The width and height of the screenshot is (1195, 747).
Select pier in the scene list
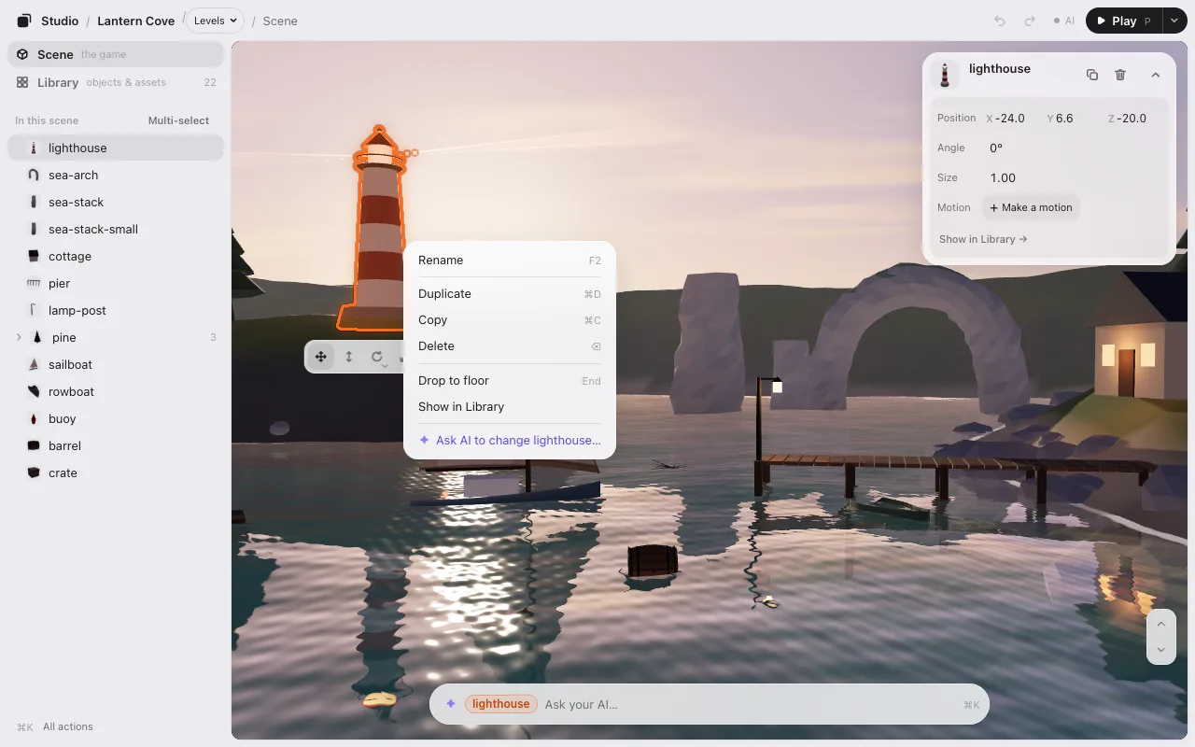click(116, 283)
